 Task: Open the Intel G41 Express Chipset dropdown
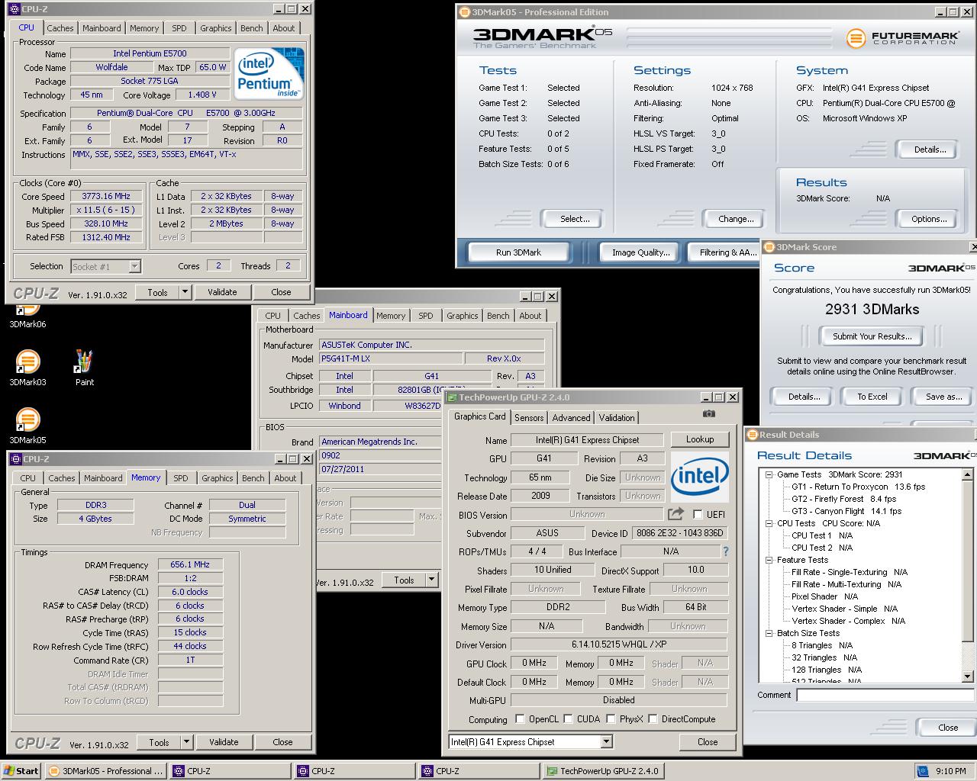[606, 742]
